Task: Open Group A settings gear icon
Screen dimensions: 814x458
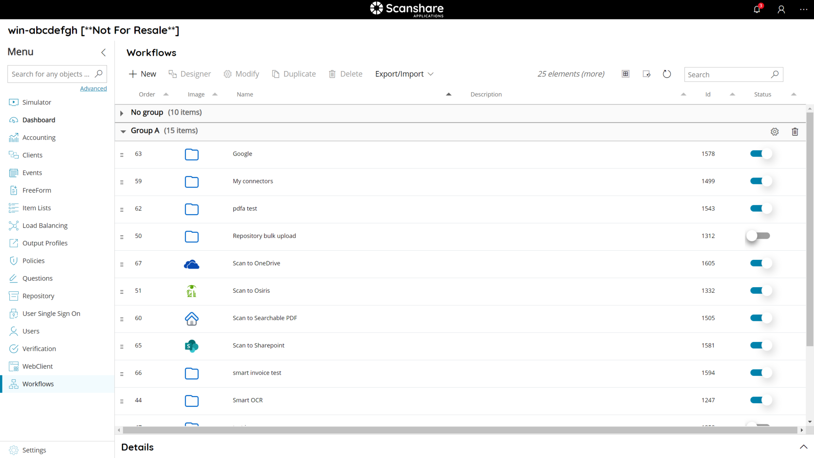Action: (775, 131)
